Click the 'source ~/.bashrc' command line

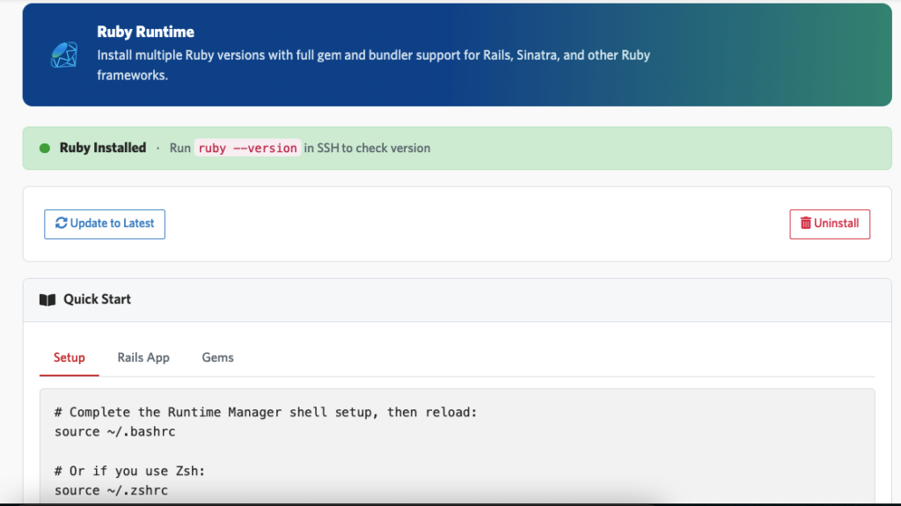(115, 432)
